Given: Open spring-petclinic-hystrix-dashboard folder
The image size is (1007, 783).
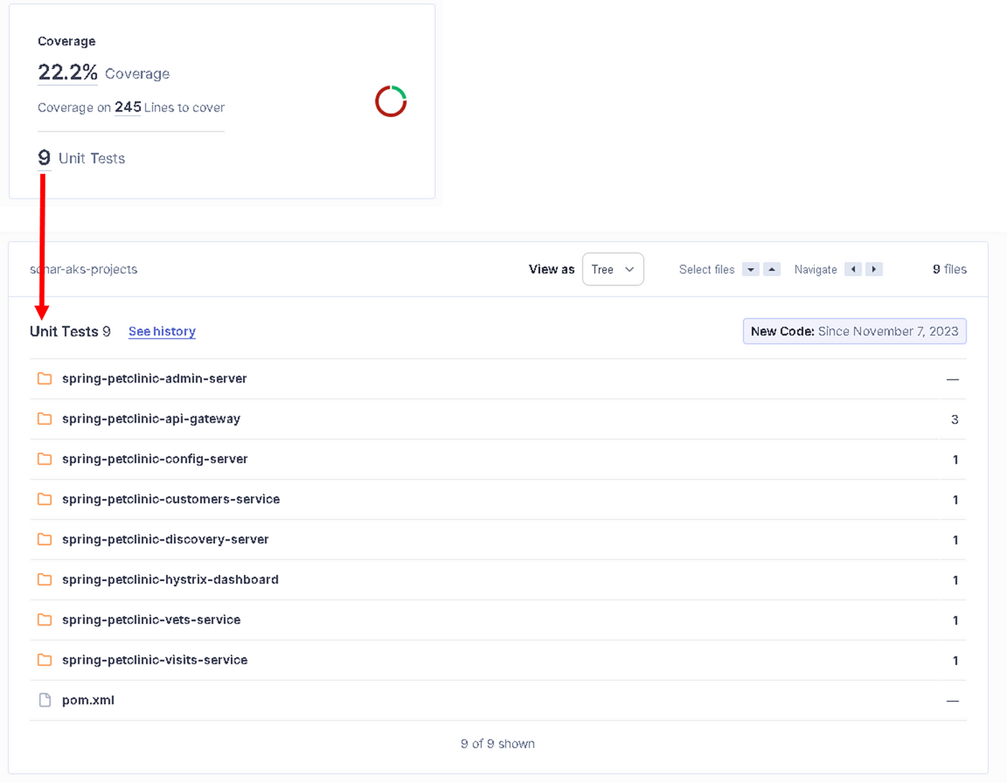Looking at the screenshot, I should [x=170, y=580].
